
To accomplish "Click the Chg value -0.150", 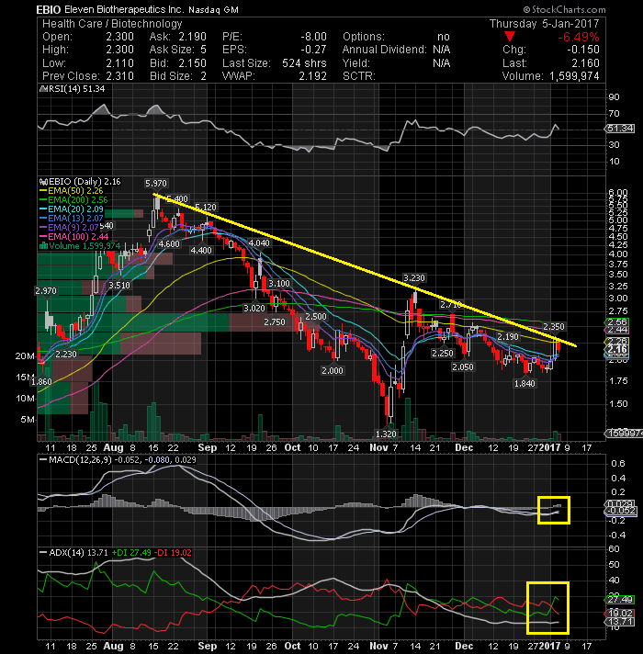I will pos(583,50).
